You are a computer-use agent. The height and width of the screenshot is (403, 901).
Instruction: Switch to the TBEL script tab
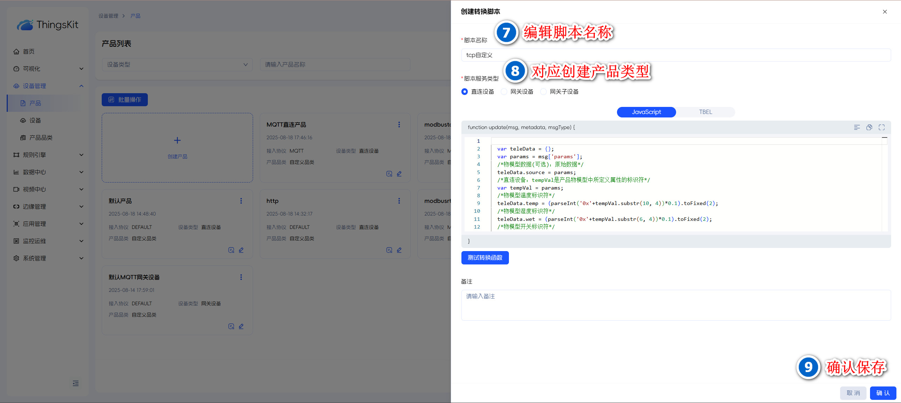(x=705, y=112)
